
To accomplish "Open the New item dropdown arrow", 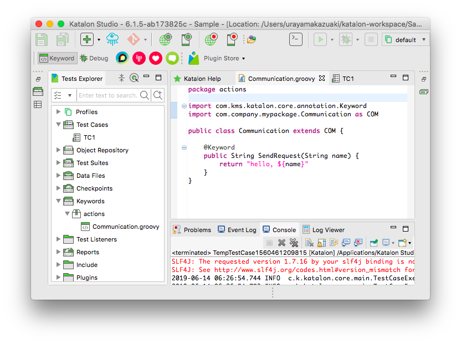I will click(x=99, y=40).
